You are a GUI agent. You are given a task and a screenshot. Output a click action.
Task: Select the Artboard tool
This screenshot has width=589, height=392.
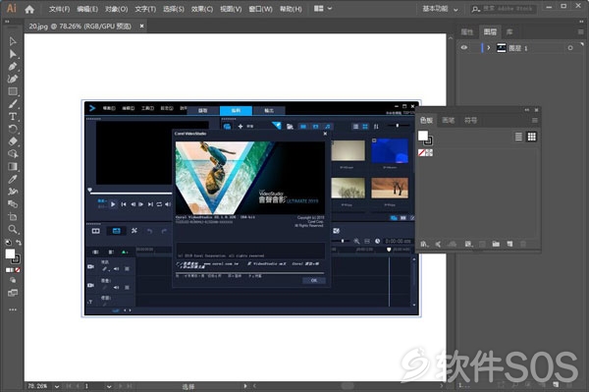coord(13,217)
